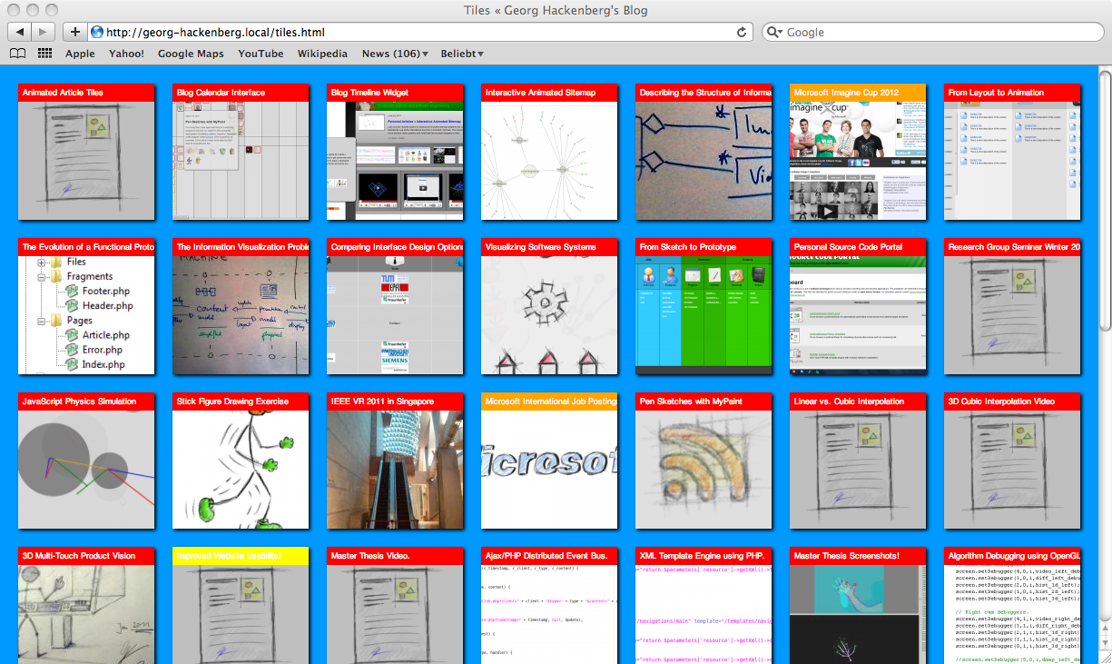Open the Blog Calendar Interface tile
The image size is (1112, 664).
[241, 152]
